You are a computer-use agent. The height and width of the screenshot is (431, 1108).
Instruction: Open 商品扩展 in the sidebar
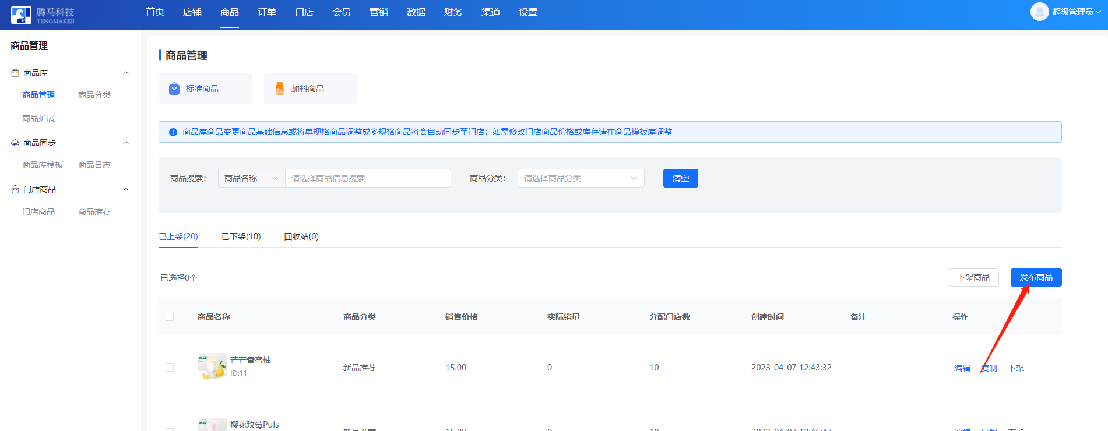coord(38,118)
